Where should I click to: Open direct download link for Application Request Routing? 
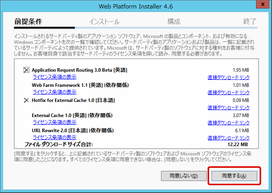pos(229,77)
